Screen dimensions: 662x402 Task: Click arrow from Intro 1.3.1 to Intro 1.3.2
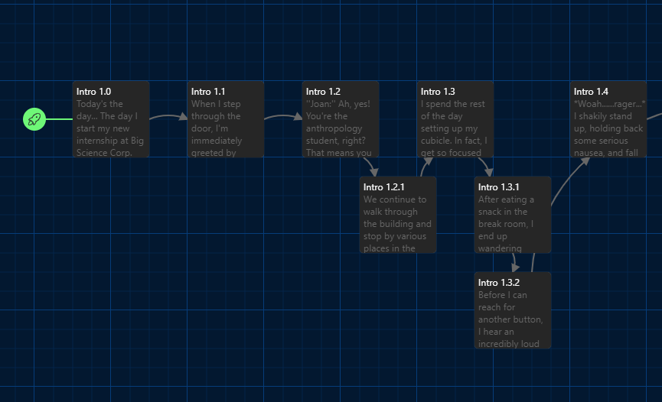pos(515,262)
